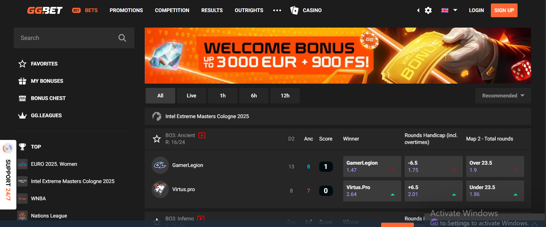The image size is (546, 227).
Task: Watch the BO3 Ancient live stream icon
Action: pyautogui.click(x=202, y=135)
